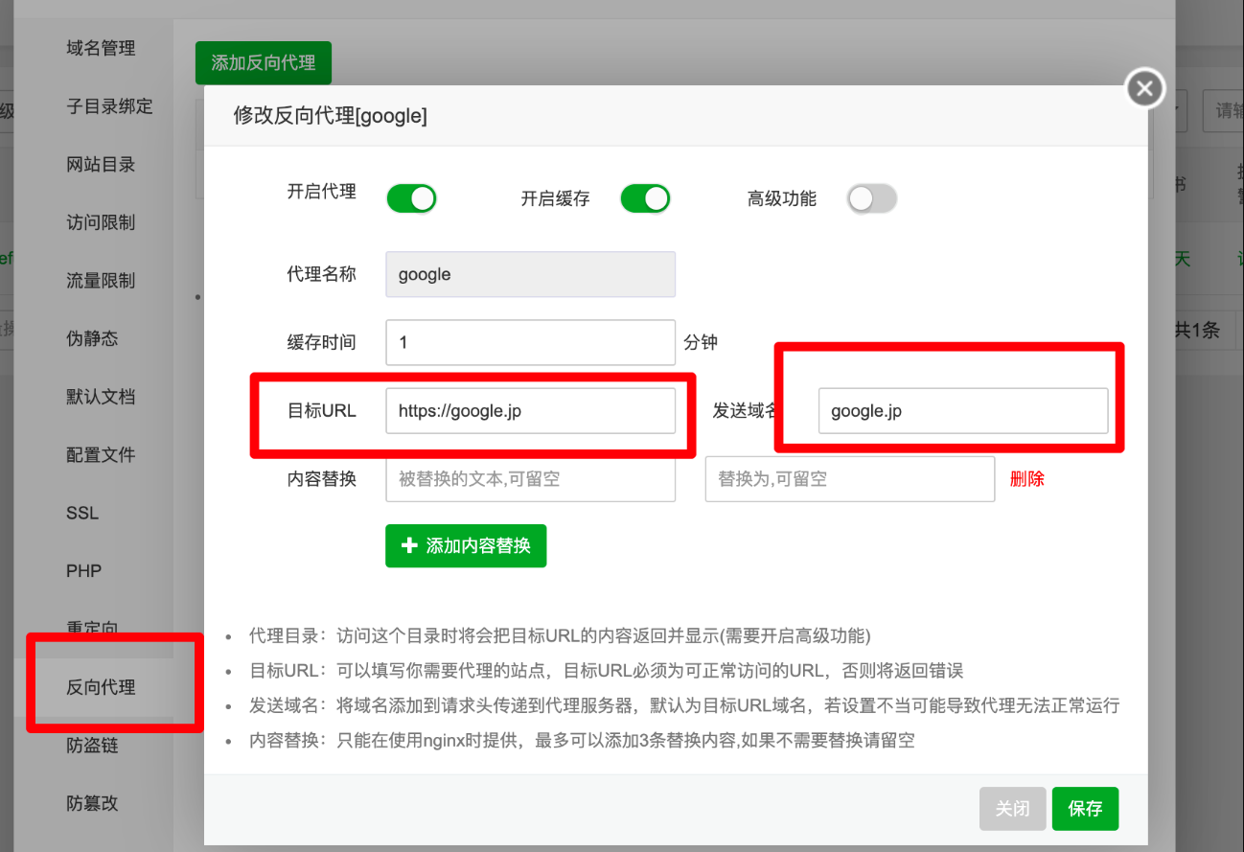Focus the 发送域名 input field

pyautogui.click(x=962, y=411)
